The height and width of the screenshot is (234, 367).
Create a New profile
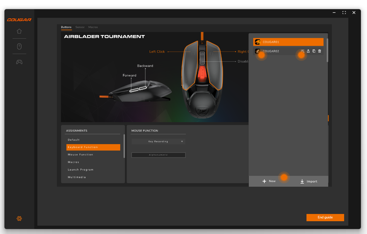269,181
